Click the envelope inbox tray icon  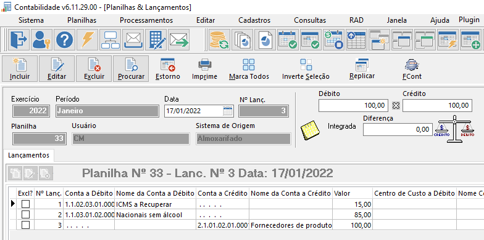(x=133, y=39)
